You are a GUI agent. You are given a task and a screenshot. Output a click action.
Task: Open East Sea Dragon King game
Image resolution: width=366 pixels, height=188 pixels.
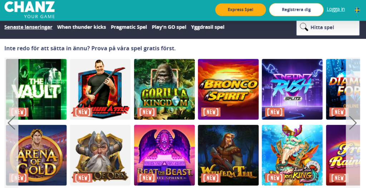pos(292,155)
